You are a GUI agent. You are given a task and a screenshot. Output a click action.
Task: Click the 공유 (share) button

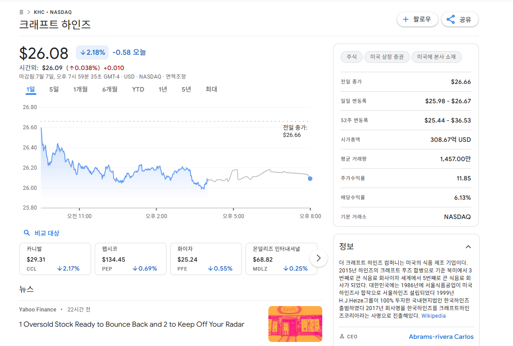coord(460,19)
